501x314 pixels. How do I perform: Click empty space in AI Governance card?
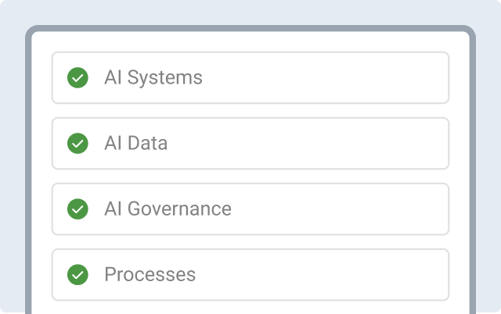pos(342,209)
